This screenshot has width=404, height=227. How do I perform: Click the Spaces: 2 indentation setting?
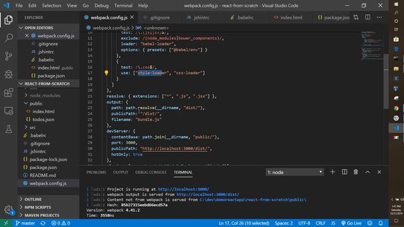pyautogui.click(x=283, y=223)
